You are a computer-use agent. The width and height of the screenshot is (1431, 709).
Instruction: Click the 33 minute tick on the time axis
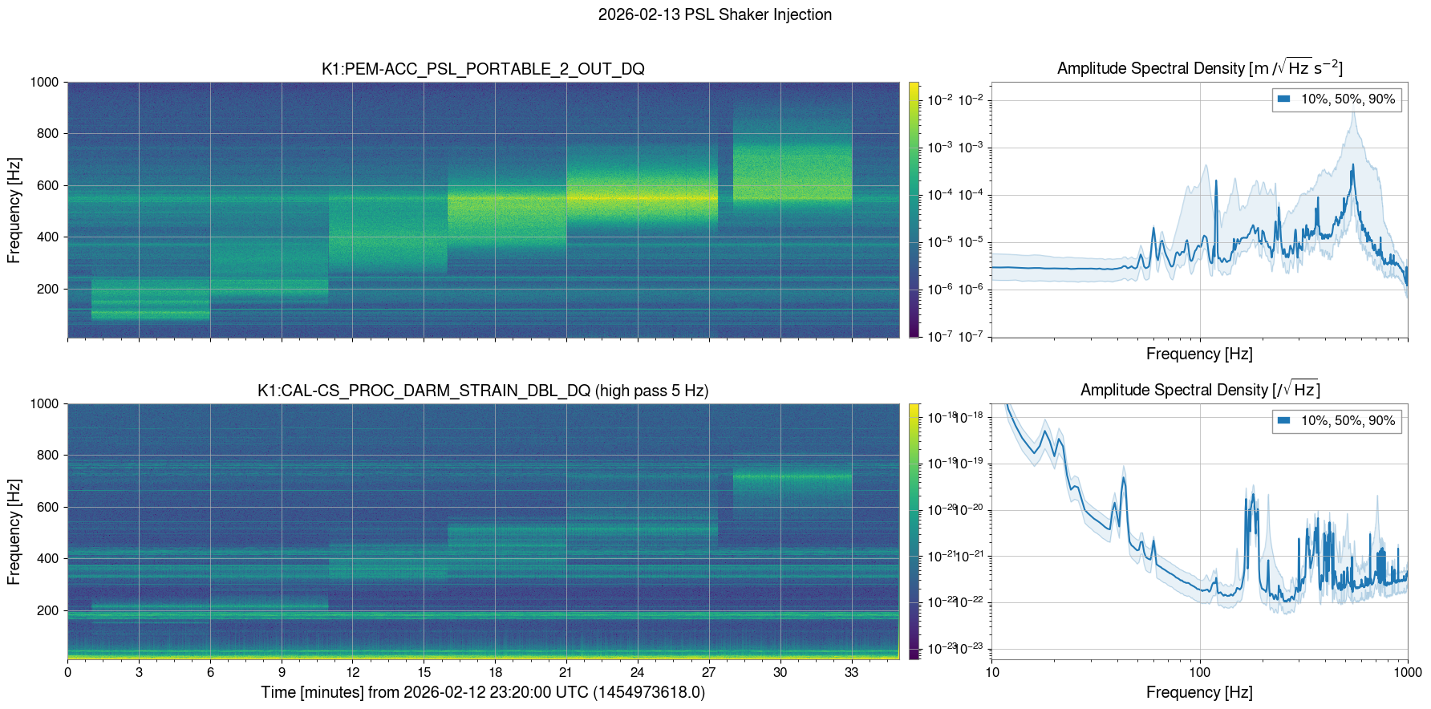[851, 672]
